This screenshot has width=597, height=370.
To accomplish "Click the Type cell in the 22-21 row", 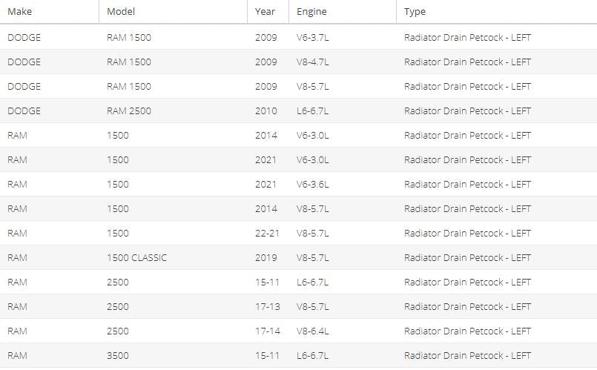I will (467, 233).
